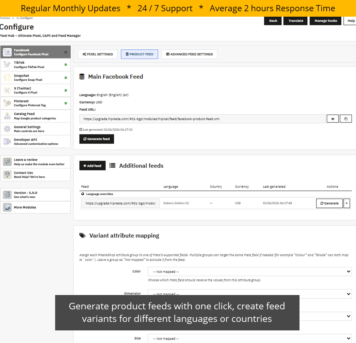Open Developer API advanced customization entry

click(x=35, y=142)
